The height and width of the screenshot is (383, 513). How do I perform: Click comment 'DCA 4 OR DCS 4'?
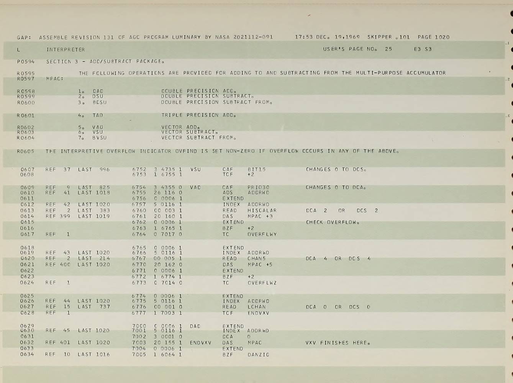click(x=338, y=259)
